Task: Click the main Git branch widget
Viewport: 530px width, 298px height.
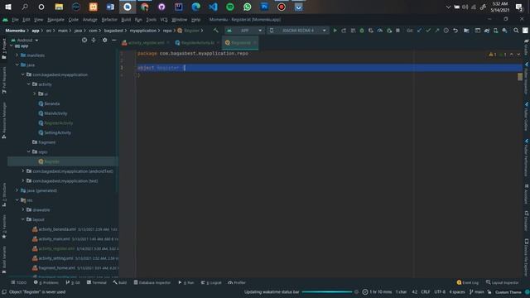Action: click(477, 292)
